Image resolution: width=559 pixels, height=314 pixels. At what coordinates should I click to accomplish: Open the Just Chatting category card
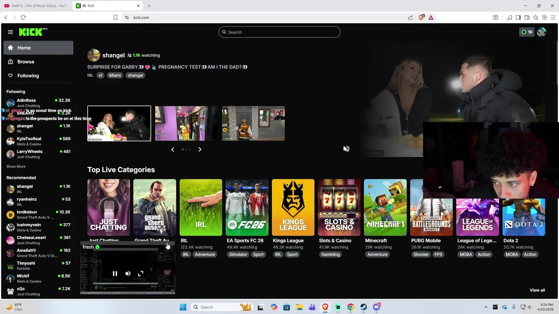pos(108,207)
